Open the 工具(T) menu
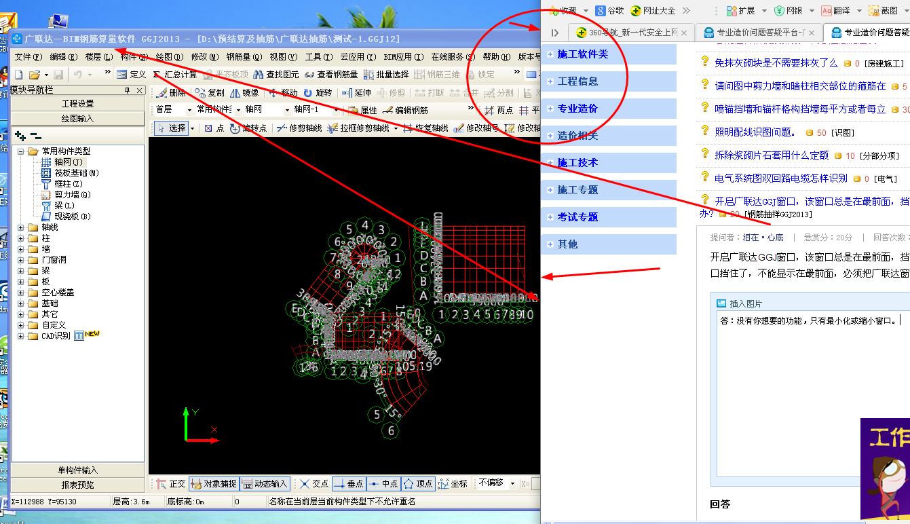The image size is (910, 524). [318, 57]
